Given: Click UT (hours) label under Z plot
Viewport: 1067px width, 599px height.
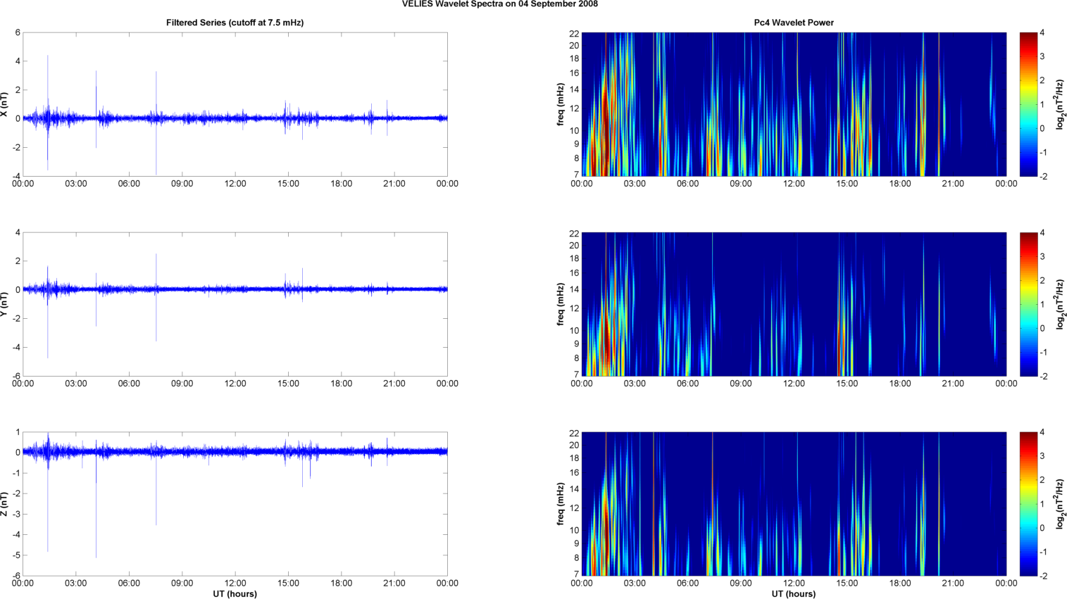Looking at the screenshot, I should pyautogui.click(x=235, y=594).
